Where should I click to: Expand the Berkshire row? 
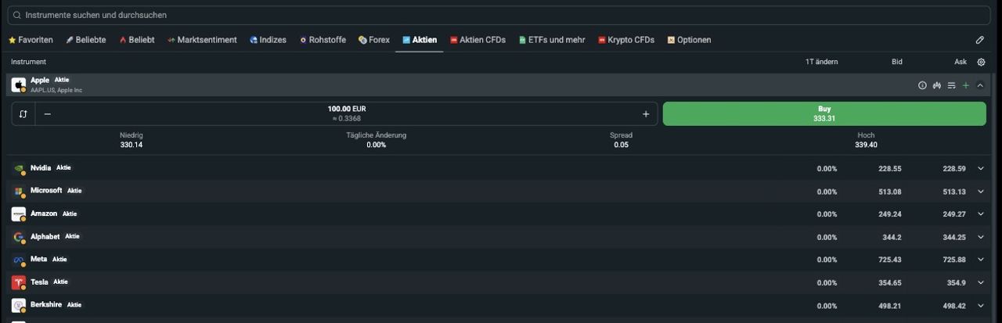(980, 306)
